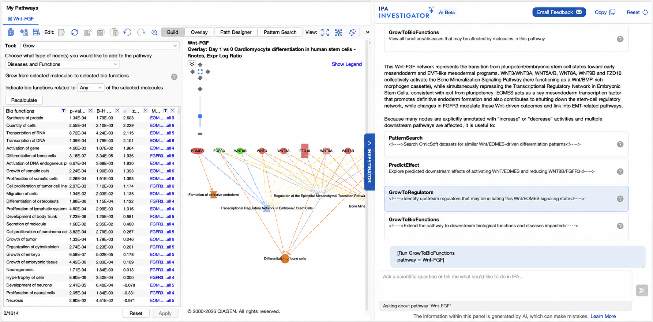Image resolution: width=653 pixels, height=322 pixels.
Task: Click the add-molecules icon beside the clipboard icon
Action: click(24, 32)
